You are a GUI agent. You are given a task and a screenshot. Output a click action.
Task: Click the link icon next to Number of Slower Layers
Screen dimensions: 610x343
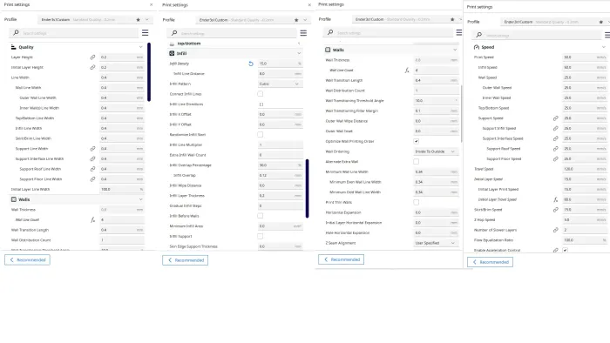pos(556,230)
